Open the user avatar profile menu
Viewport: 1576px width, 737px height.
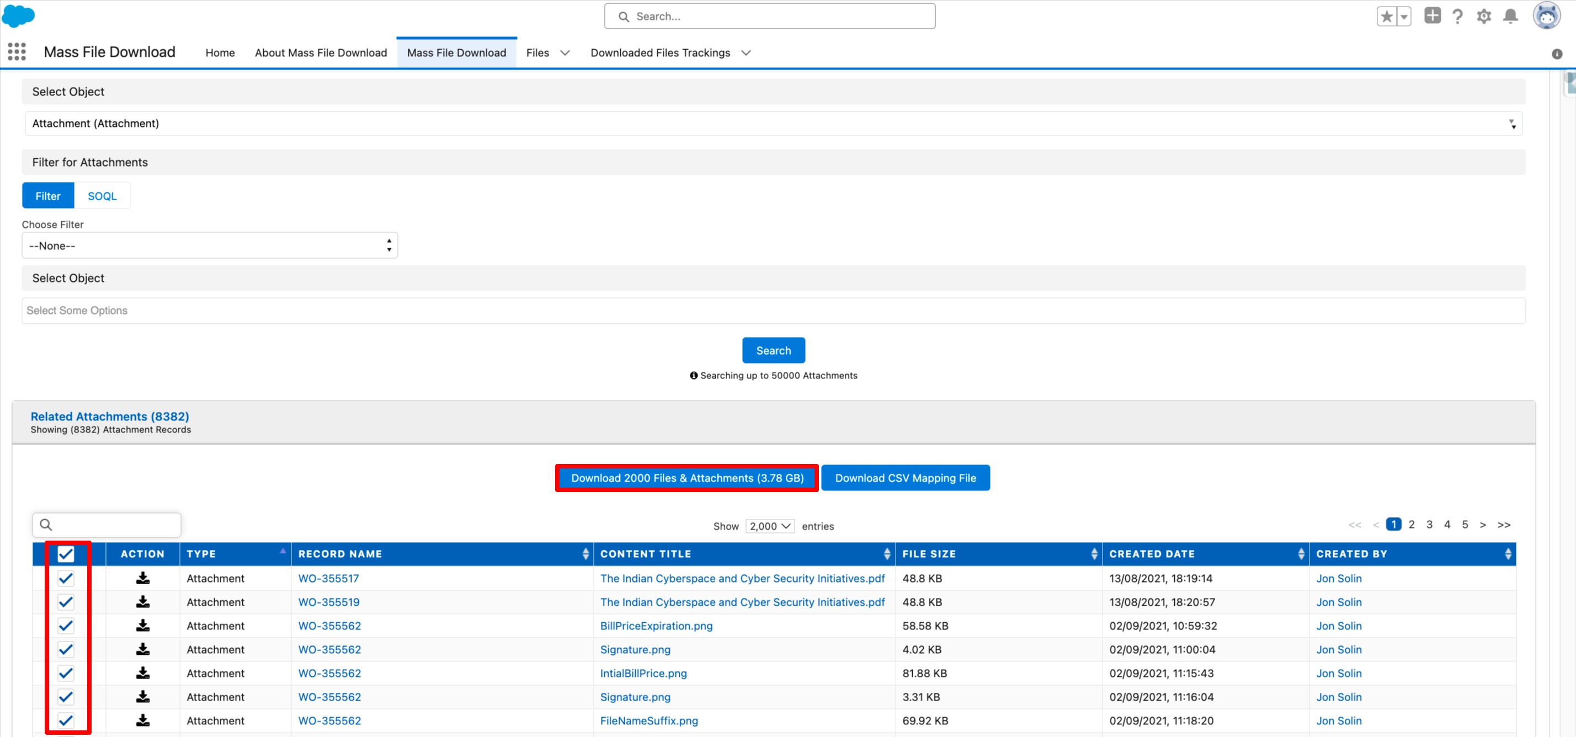click(x=1546, y=16)
